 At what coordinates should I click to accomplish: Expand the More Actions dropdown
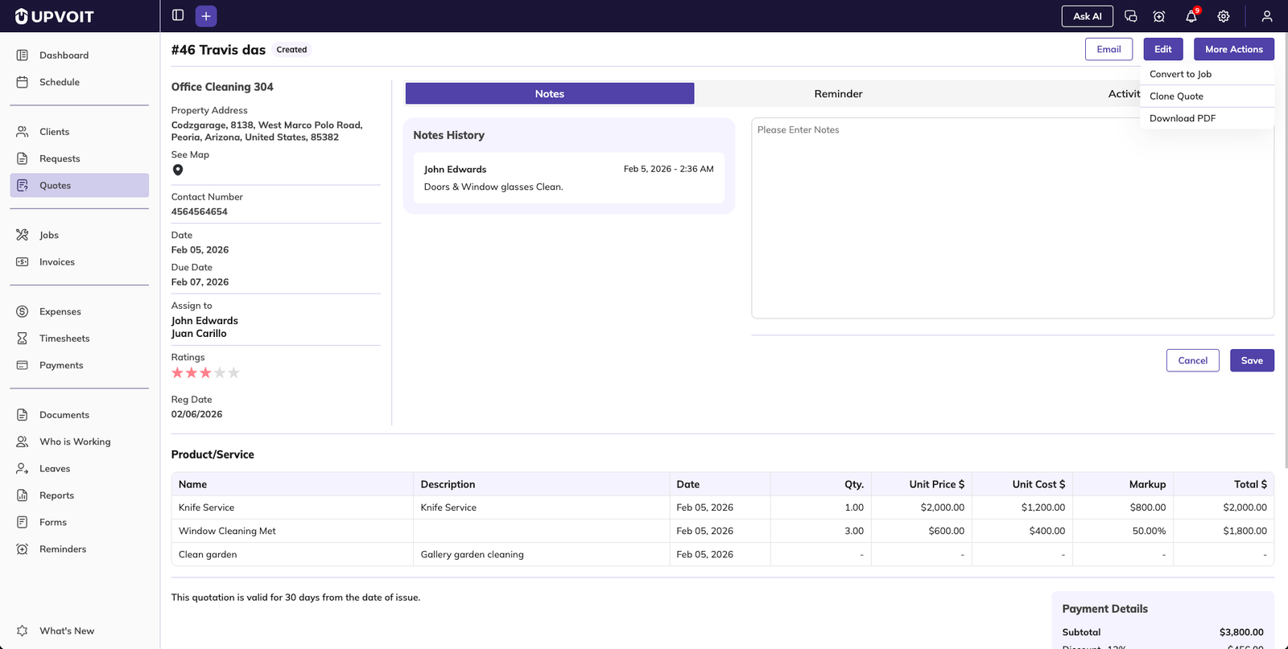point(1233,49)
